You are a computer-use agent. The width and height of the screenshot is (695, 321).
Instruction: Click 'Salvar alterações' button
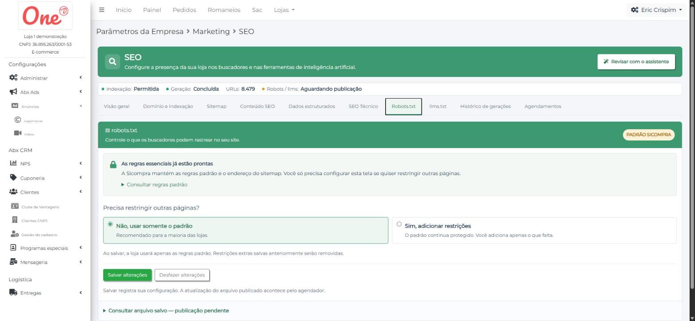(127, 275)
